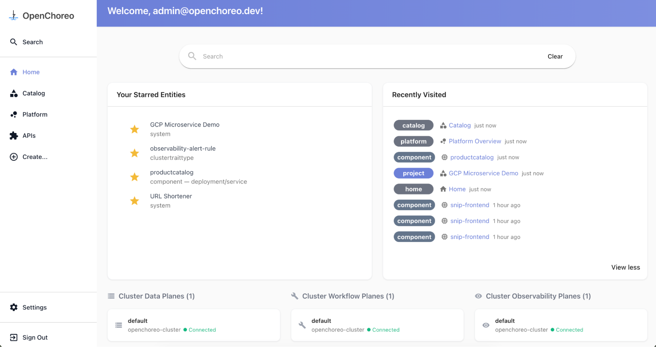The image size is (656, 347).
Task: Open the sidebar Search magnifier icon
Action: point(13,42)
